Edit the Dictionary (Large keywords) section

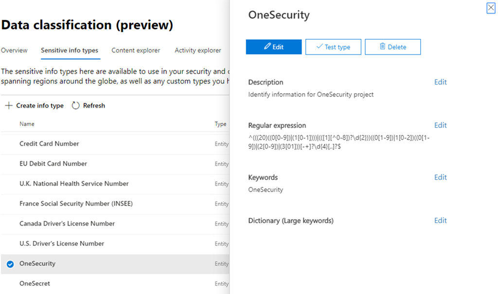click(x=440, y=220)
